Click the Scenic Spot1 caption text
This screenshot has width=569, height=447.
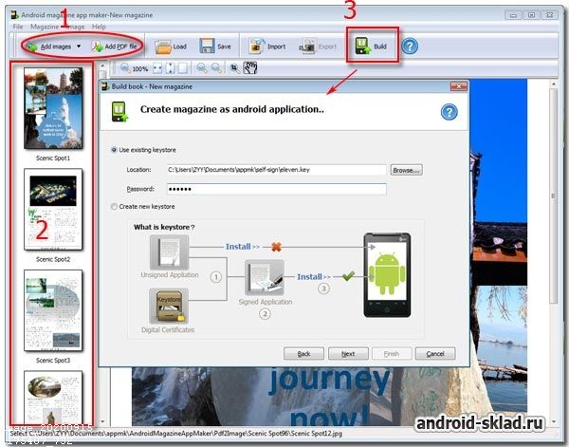[x=53, y=158]
